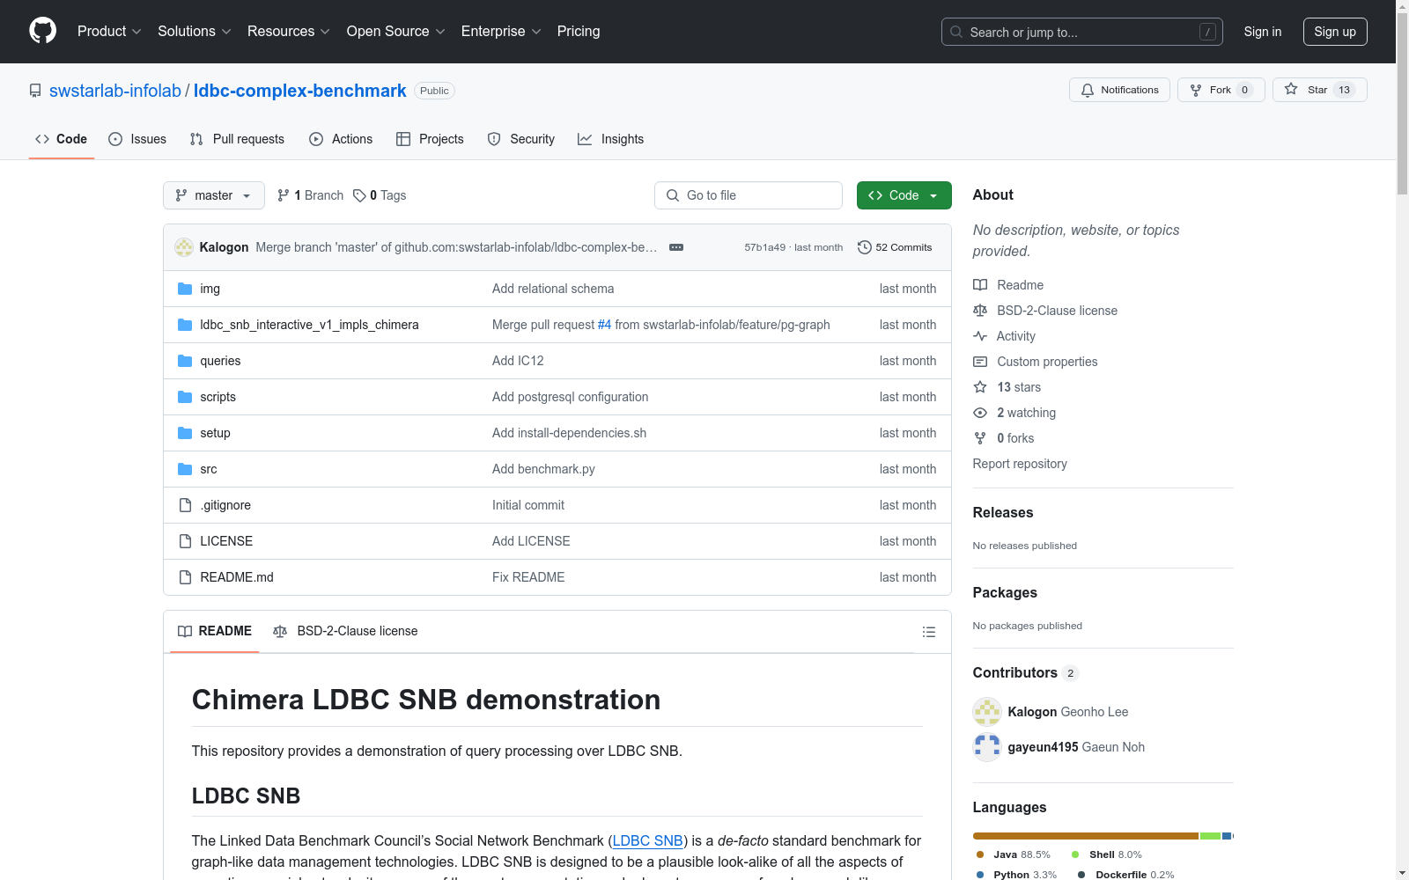Click the Java segment of language bar
This screenshot has height=880, width=1409.
tap(1085, 836)
